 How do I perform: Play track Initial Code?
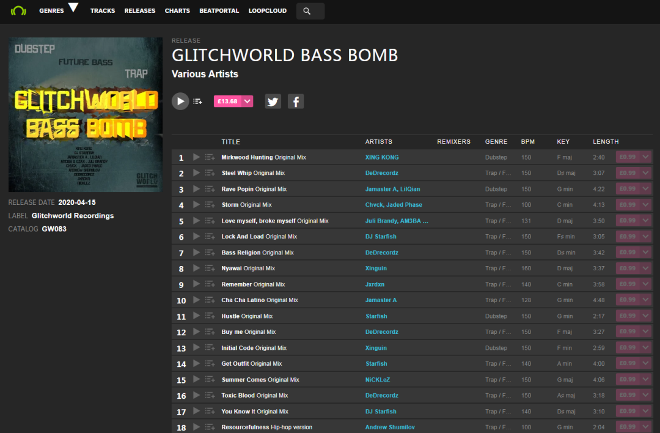pos(196,347)
